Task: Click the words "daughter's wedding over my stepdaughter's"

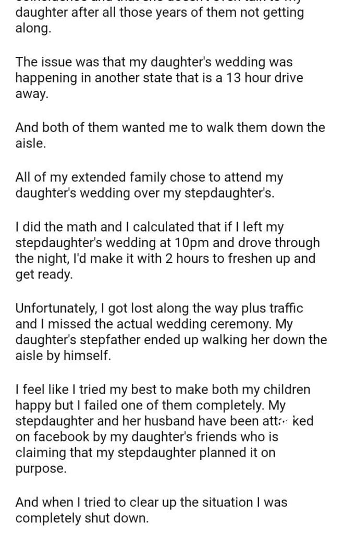Action: pyautogui.click(x=149, y=193)
